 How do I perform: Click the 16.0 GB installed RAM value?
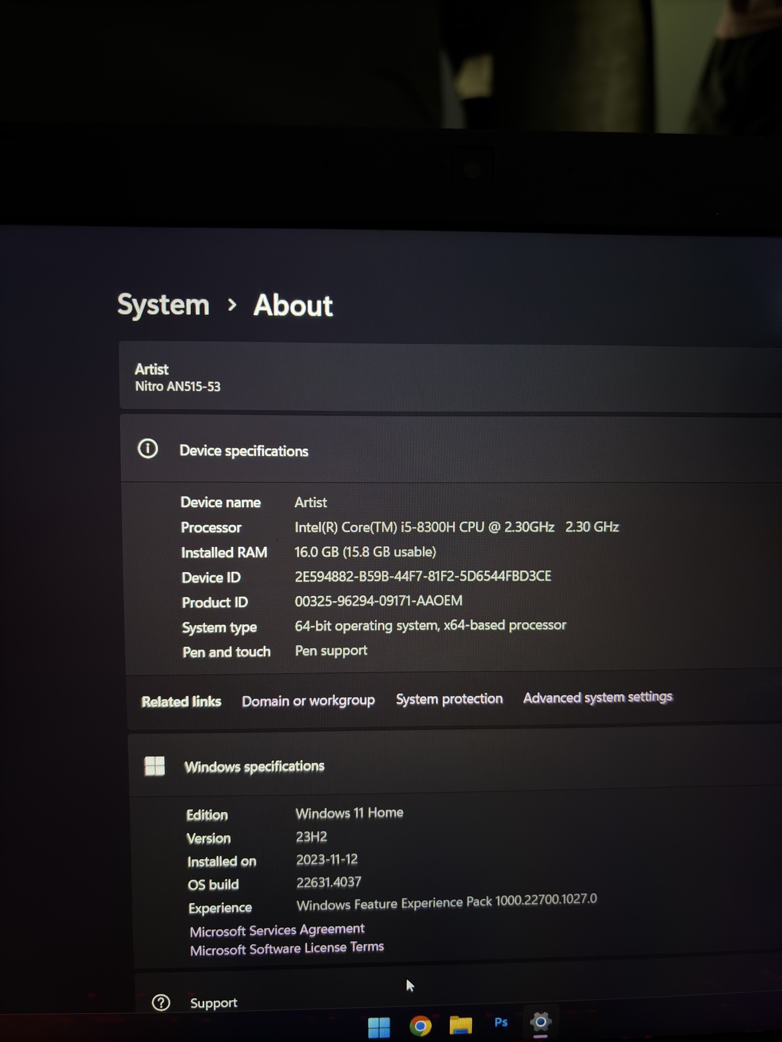pos(365,551)
